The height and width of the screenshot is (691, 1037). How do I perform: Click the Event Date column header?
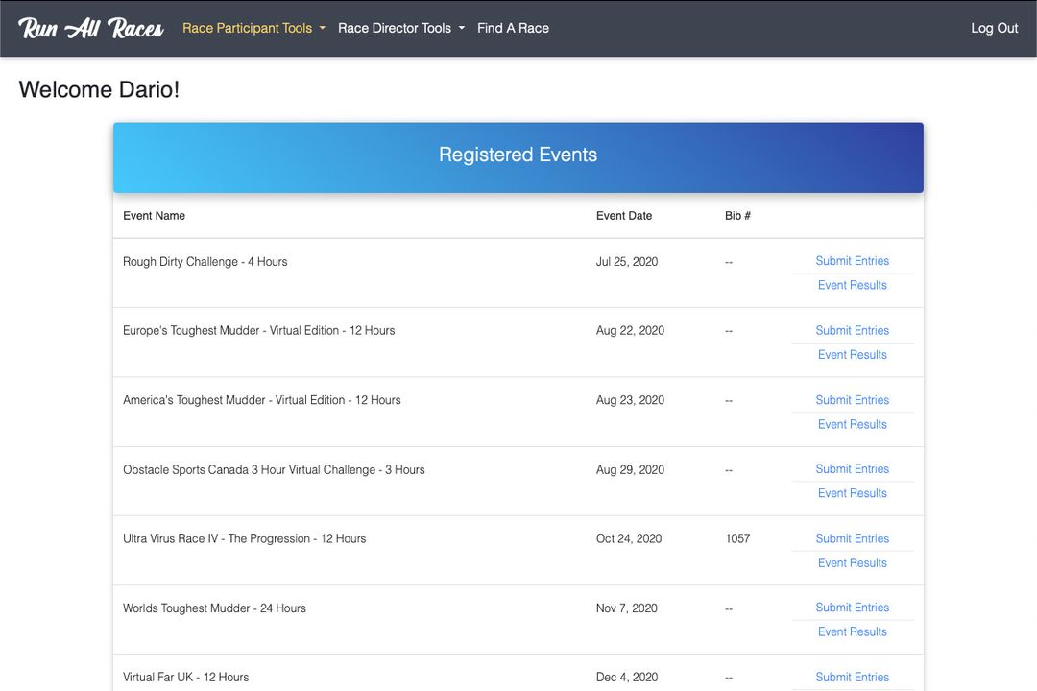coord(624,215)
